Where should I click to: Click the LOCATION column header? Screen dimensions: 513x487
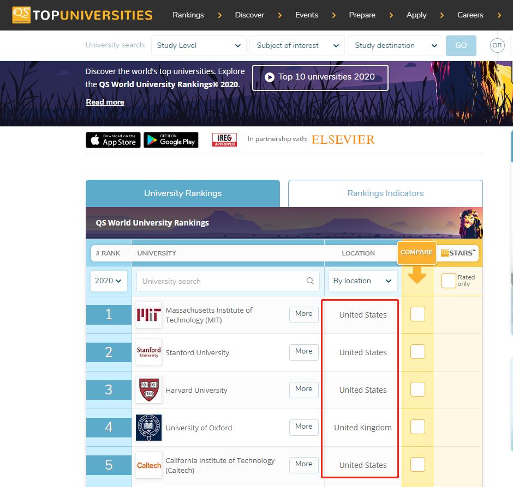358,253
